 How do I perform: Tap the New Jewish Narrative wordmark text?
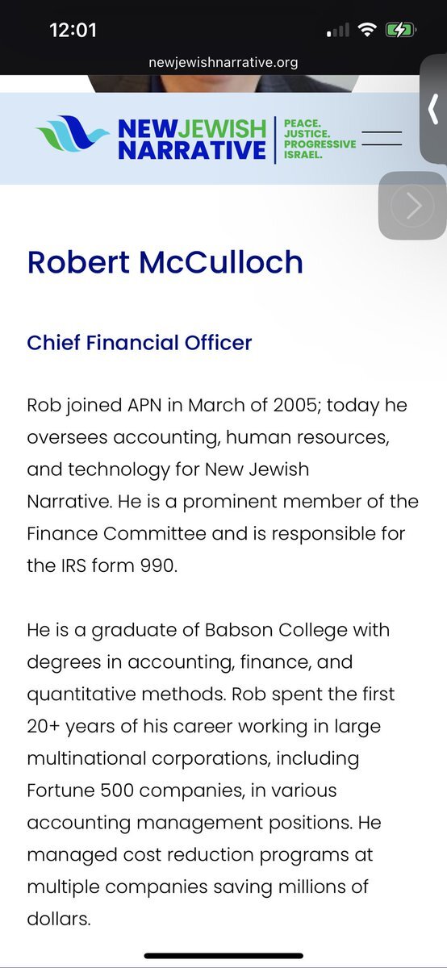[x=191, y=139]
